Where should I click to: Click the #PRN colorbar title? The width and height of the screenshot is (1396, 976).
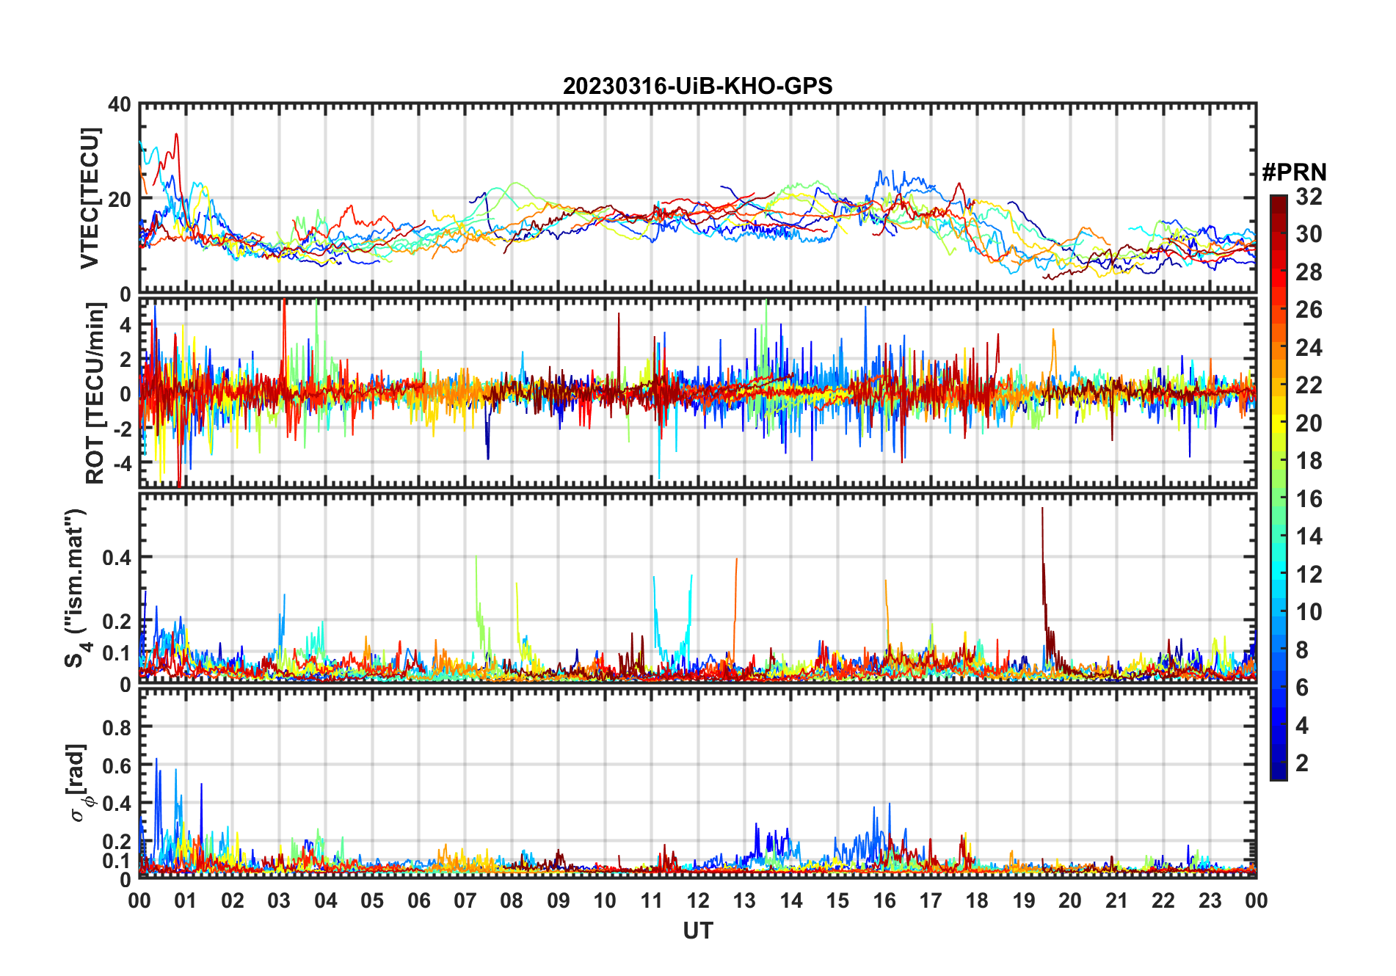pos(1294,172)
